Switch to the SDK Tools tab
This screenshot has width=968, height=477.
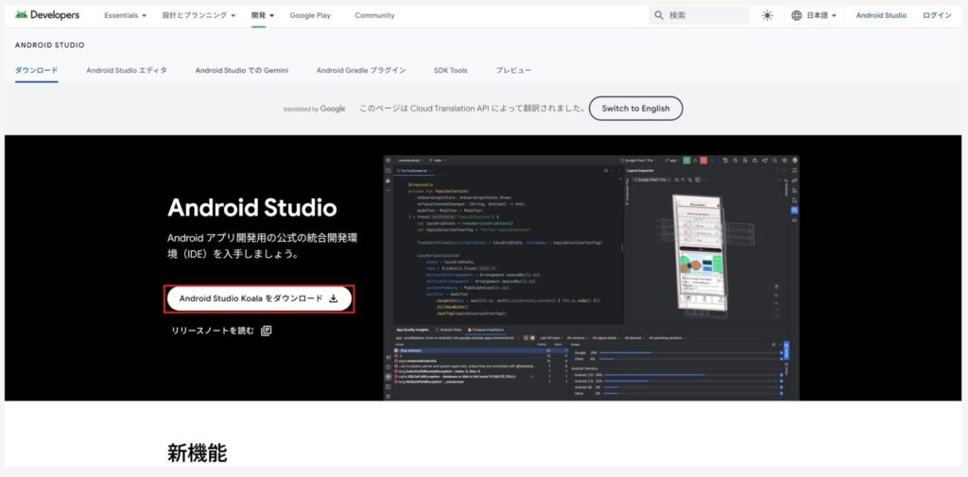(x=451, y=70)
